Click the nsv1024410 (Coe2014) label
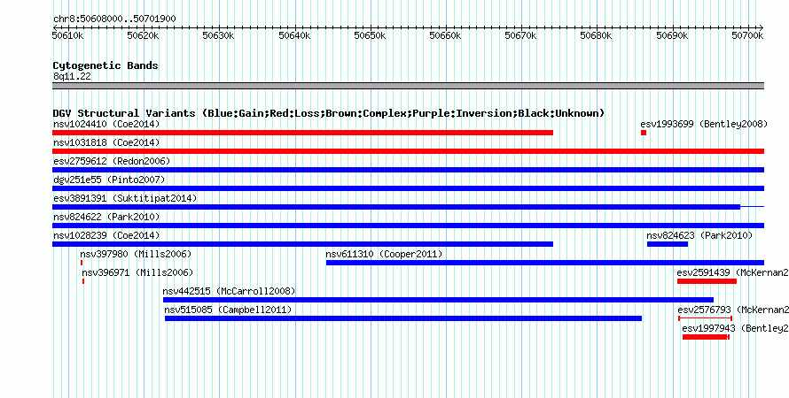The width and height of the screenshot is (789, 398). [x=106, y=124]
